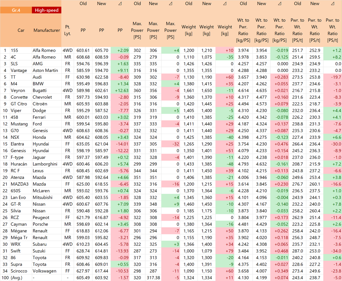Screen dimensions: 342x281
Task: Click the 'Cayman' car cell
Action: (21, 224)
